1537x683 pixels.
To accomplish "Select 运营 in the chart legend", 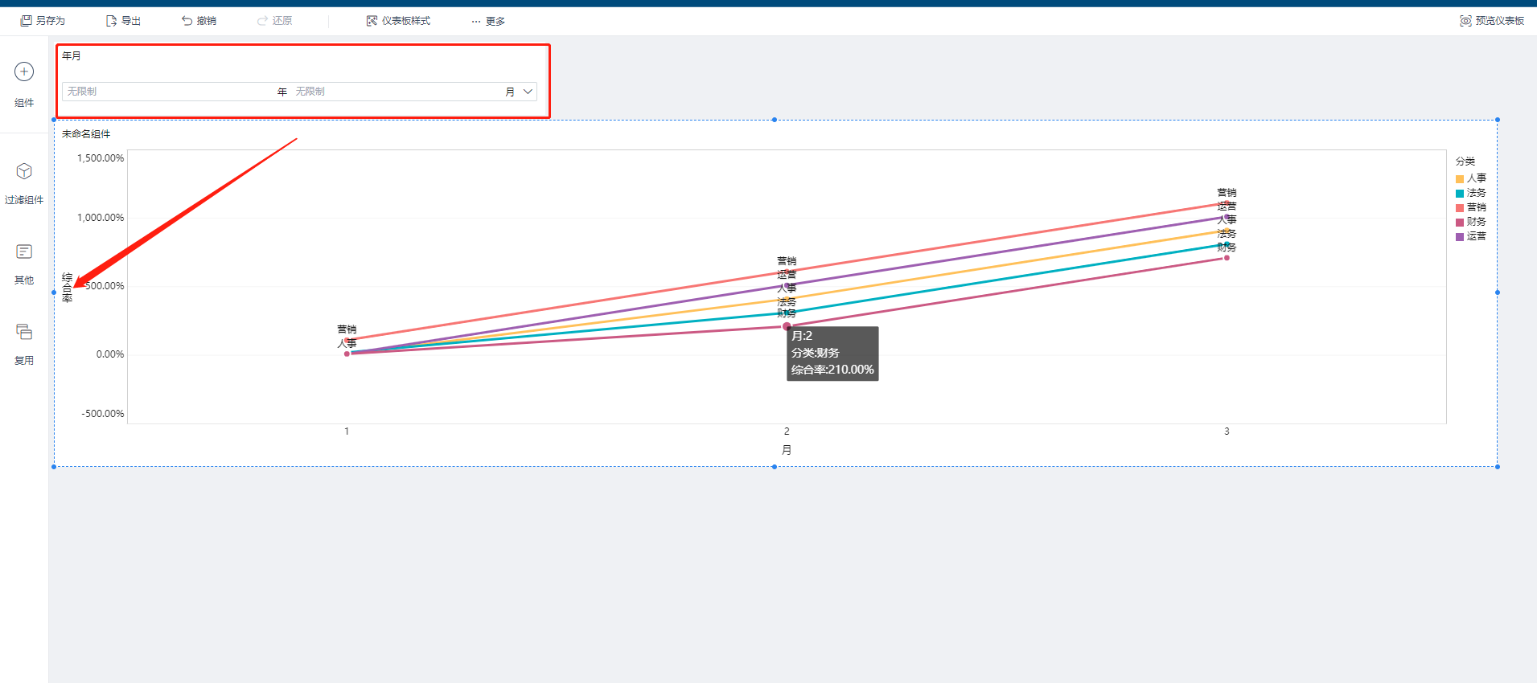I will (x=1471, y=237).
